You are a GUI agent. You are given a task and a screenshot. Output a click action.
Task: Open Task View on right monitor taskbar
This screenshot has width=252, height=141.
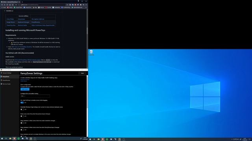tap(94, 139)
